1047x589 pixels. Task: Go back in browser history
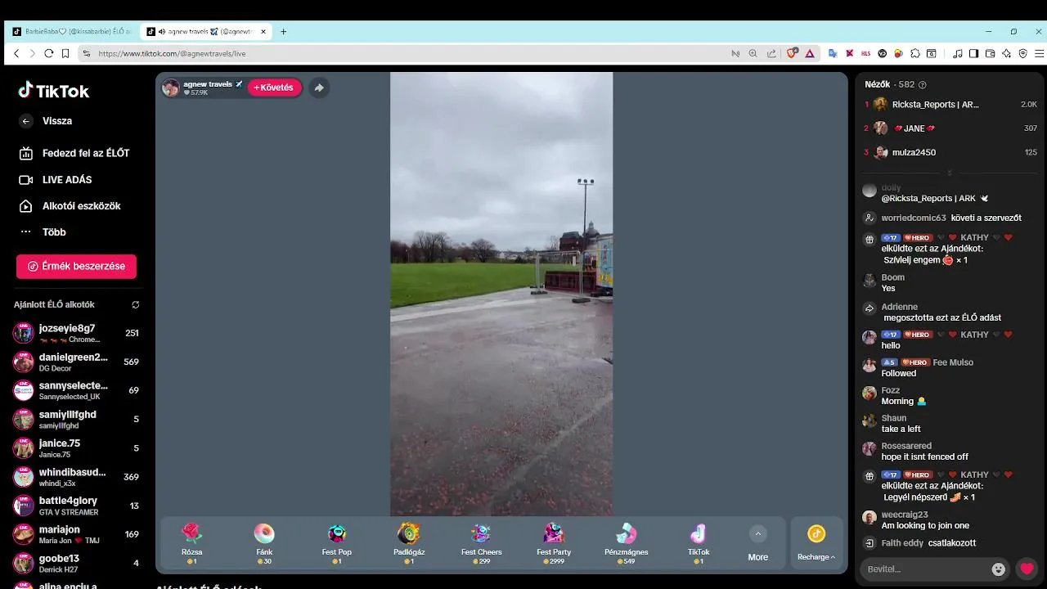coord(16,53)
